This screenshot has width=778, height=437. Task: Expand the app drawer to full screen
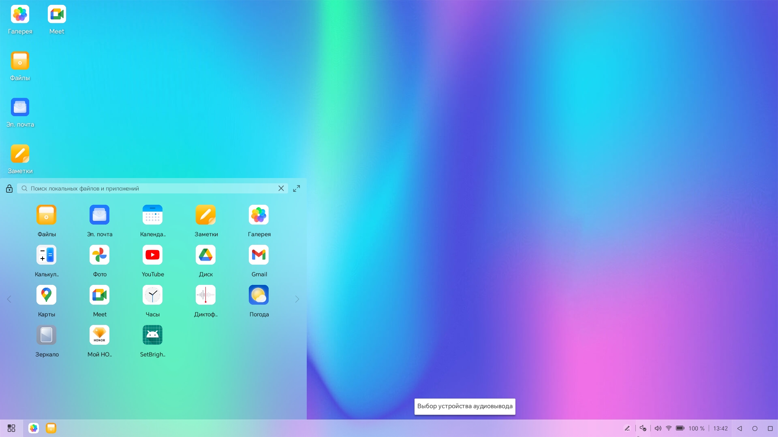click(297, 189)
